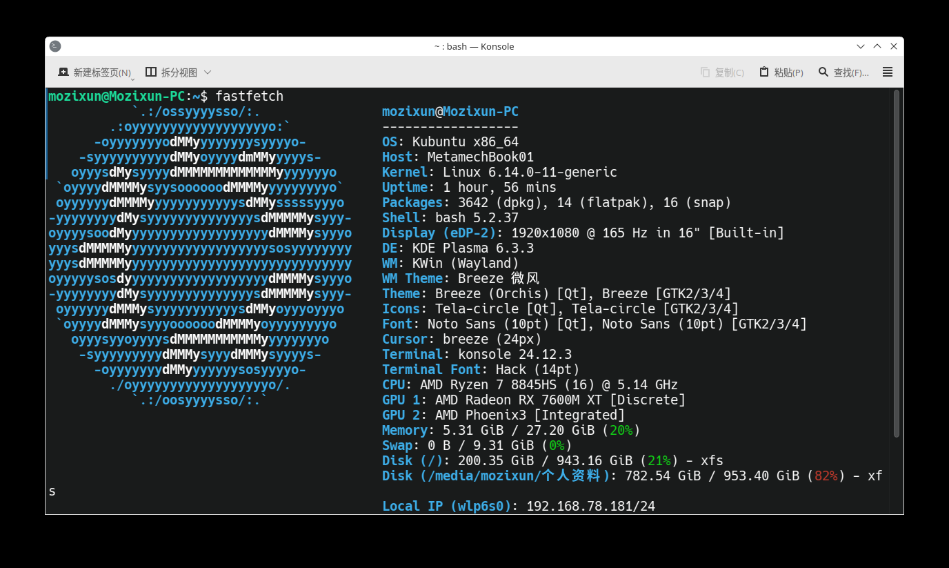Click the 'GPU 2: AMD Phoenix3' line
This screenshot has height=568, width=949.
(x=503, y=415)
